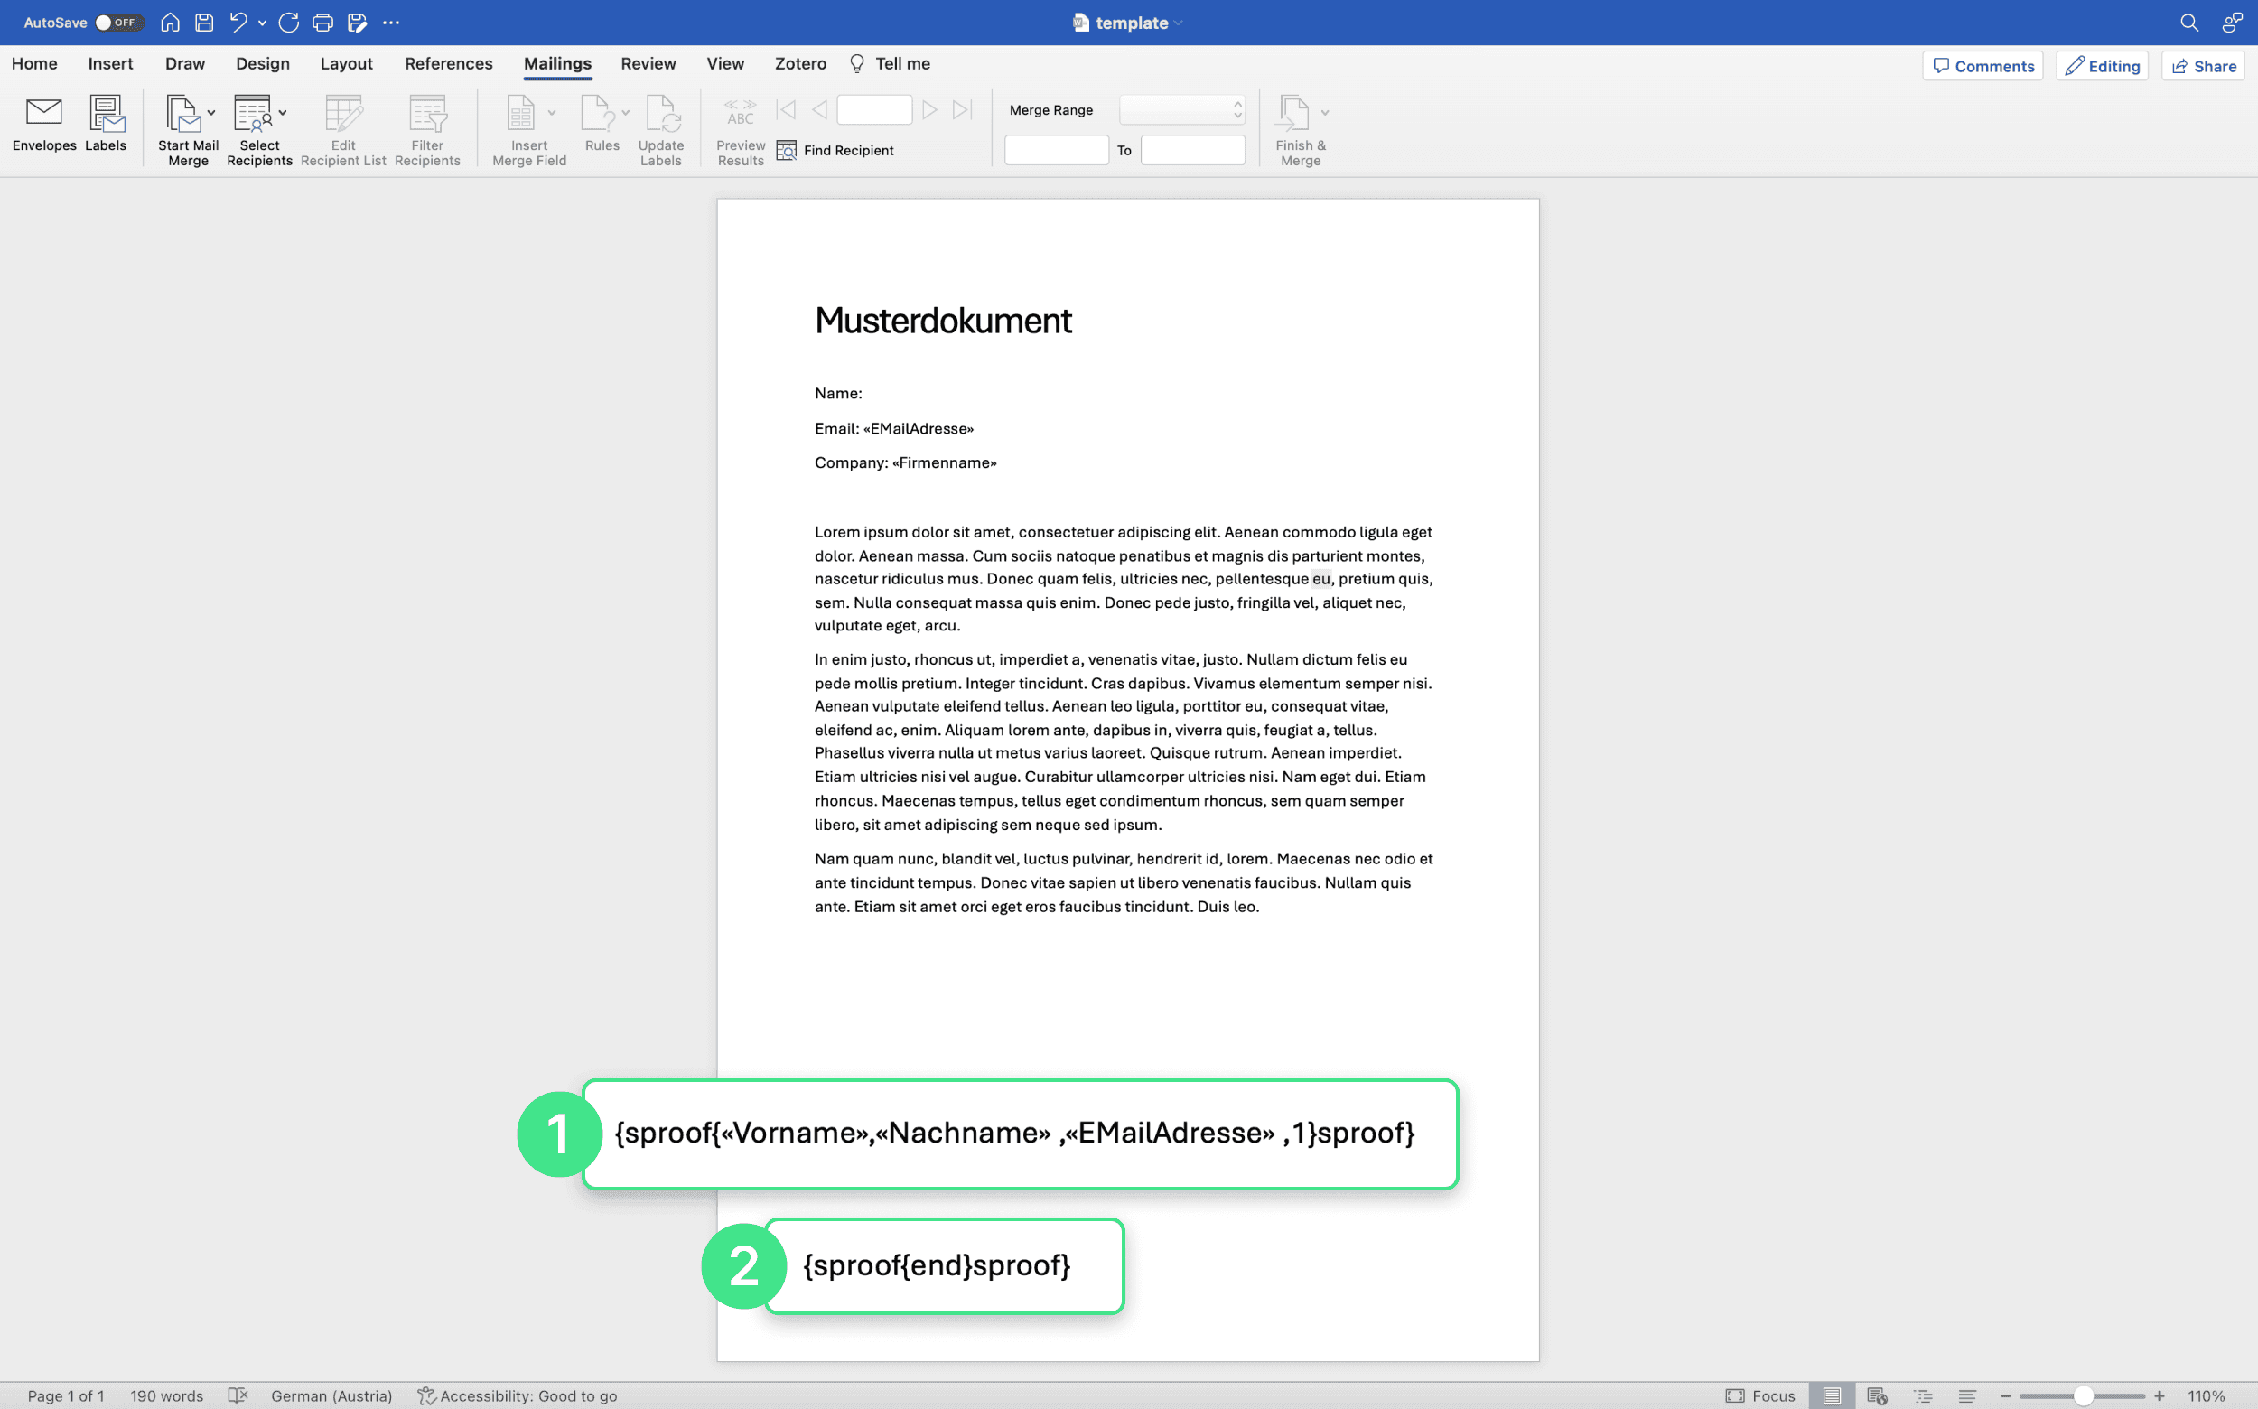Image resolution: width=2258 pixels, height=1409 pixels.
Task: Click the 190 words count
Action: coord(166,1396)
